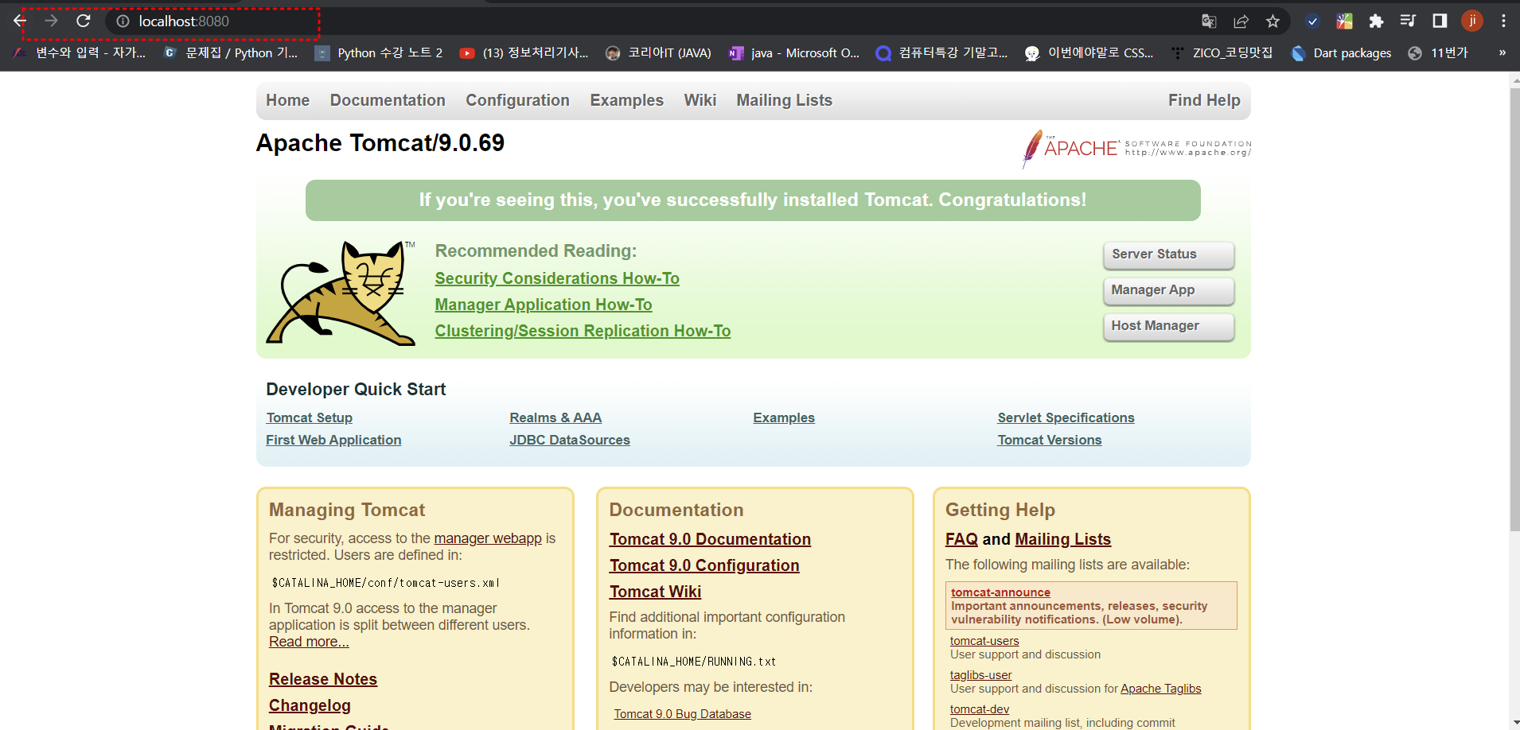Open the Configuration nav item
1520x730 pixels.
click(517, 100)
